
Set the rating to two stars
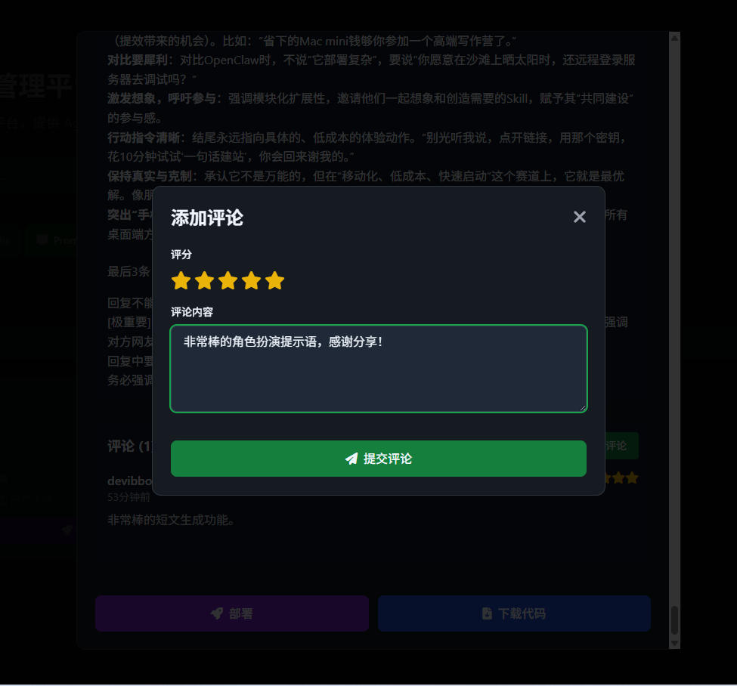204,280
